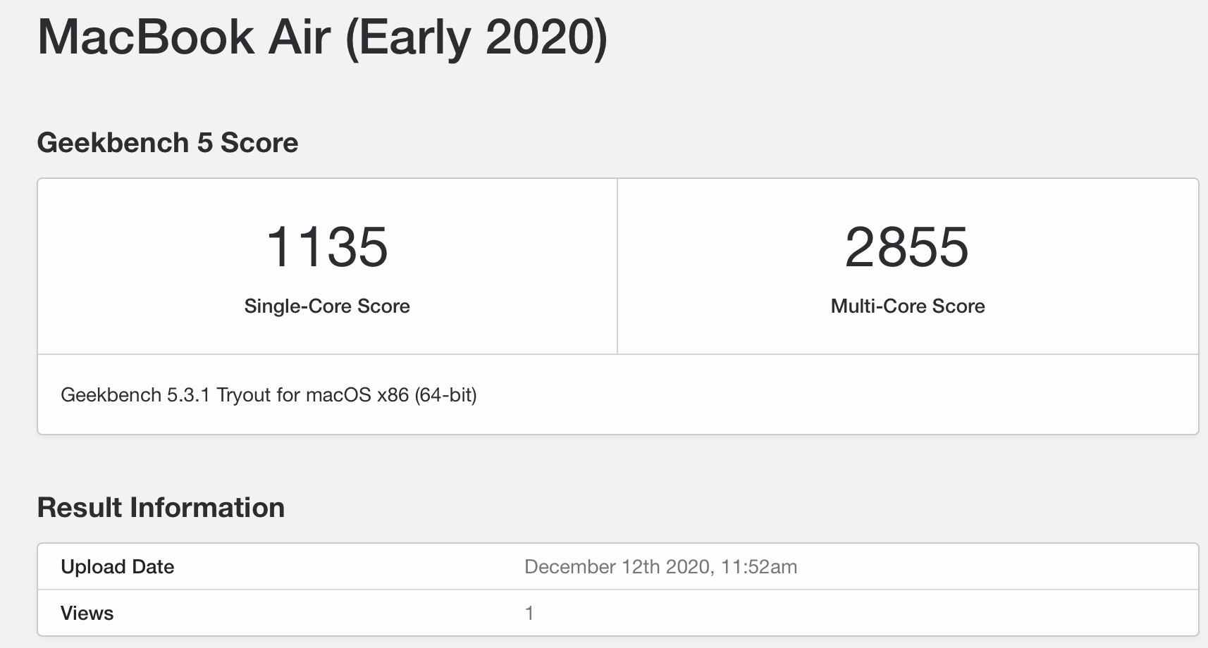Click the 2855 multi-core score number
The height and width of the screenshot is (648, 1208).
tap(907, 247)
